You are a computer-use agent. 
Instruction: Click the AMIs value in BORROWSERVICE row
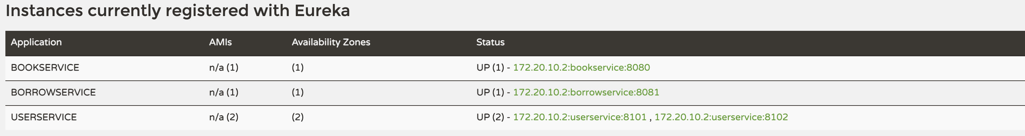(x=224, y=92)
